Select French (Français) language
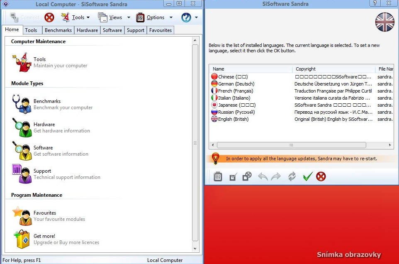This screenshot has height=264, width=399. (236, 91)
